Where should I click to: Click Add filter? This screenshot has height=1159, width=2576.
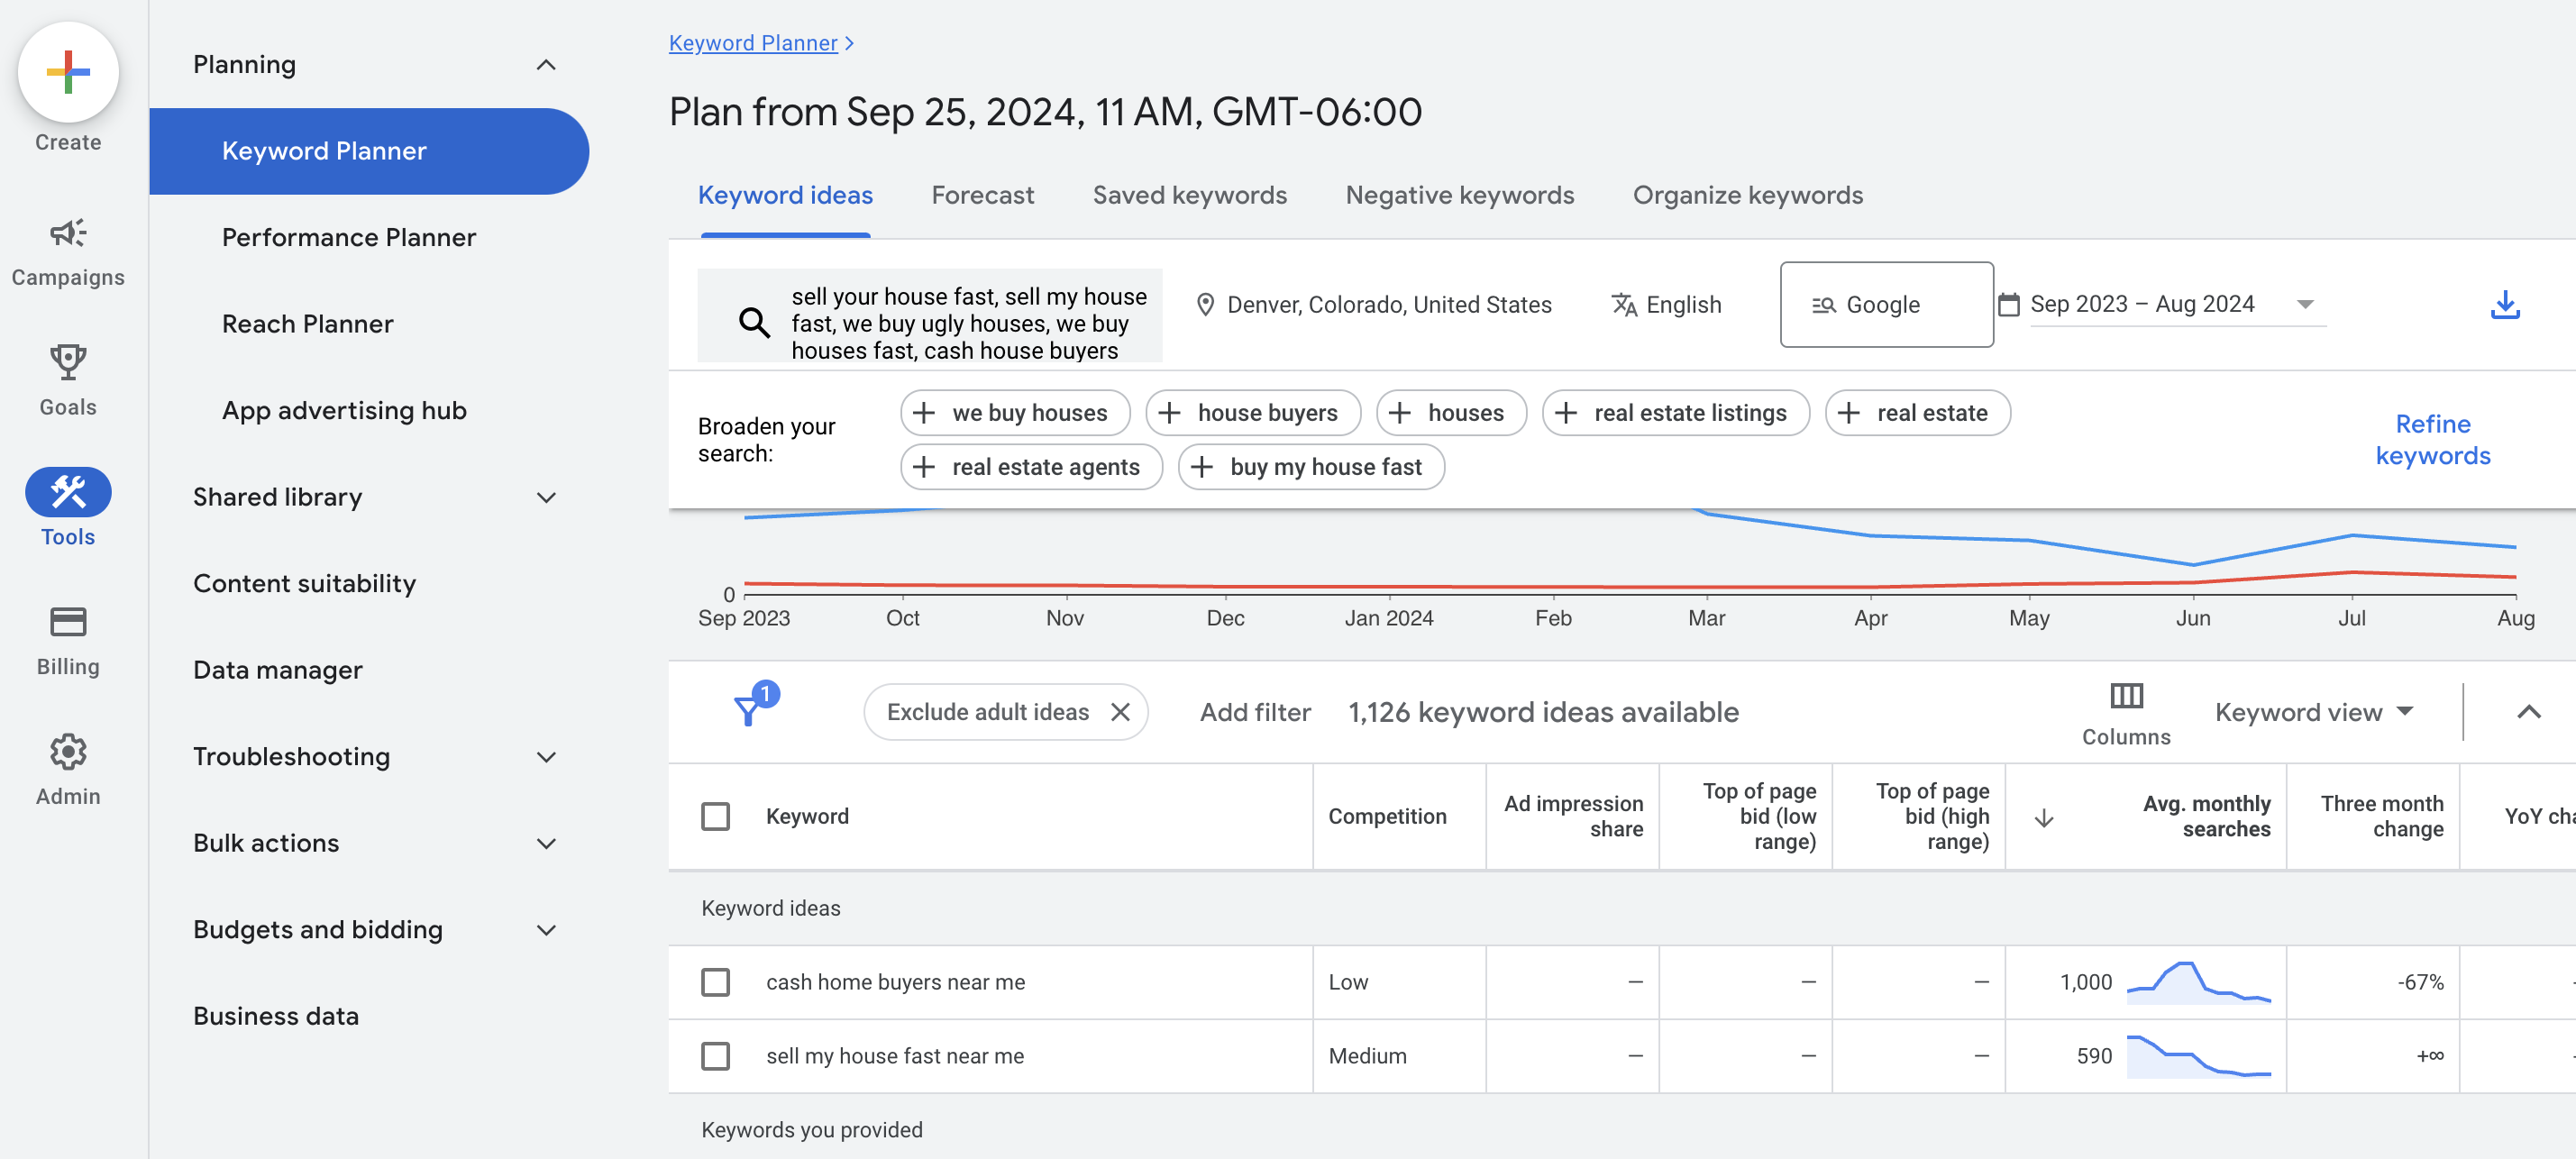tap(1255, 712)
